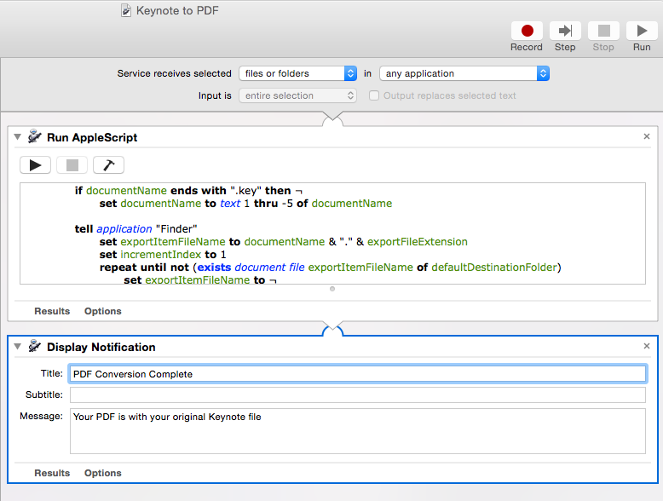Open the 'any application' dropdown
The image size is (663, 501).
[464, 73]
